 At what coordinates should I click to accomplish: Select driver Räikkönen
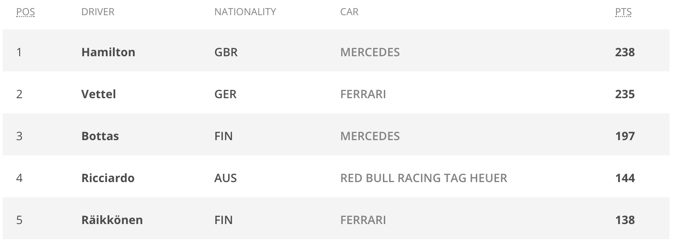pos(112,220)
